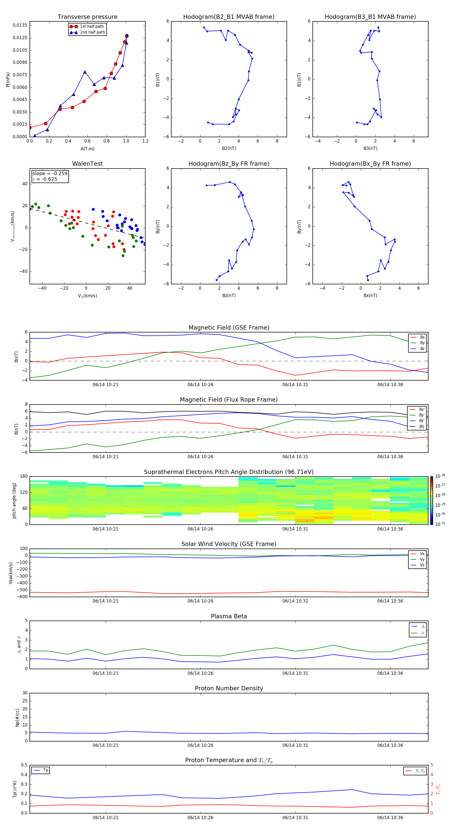
Task: Click the pitch angle colorbar scale
Action: (432, 500)
